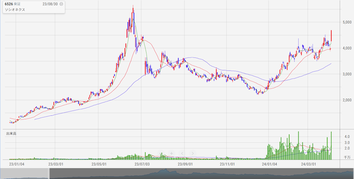Zoom out the chart with minus icon
The image size is (354, 179).
tap(161, 153)
